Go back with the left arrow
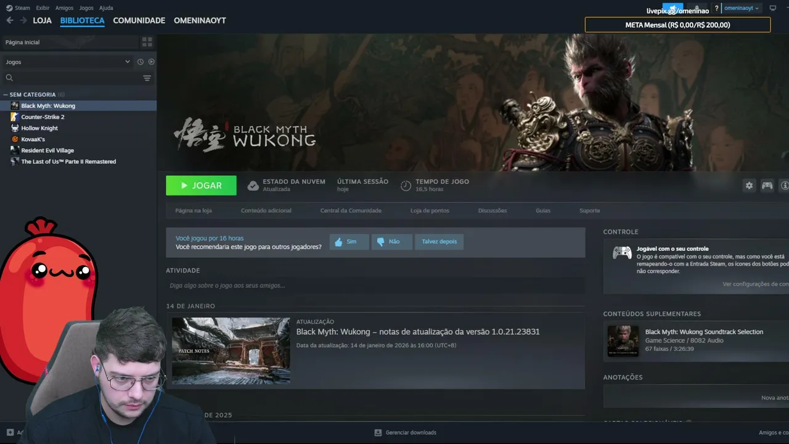789x444 pixels. click(9, 20)
